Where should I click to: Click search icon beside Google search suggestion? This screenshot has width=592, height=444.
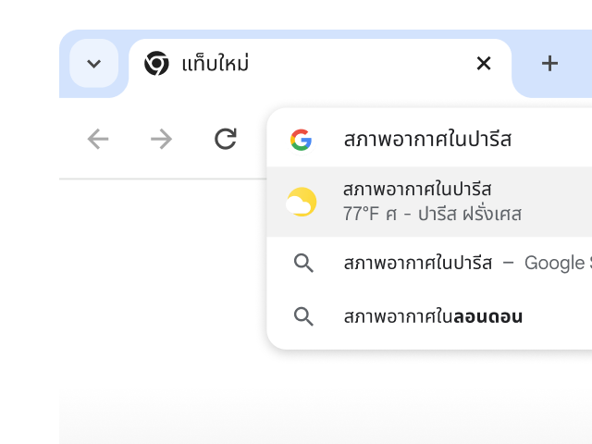tap(303, 263)
